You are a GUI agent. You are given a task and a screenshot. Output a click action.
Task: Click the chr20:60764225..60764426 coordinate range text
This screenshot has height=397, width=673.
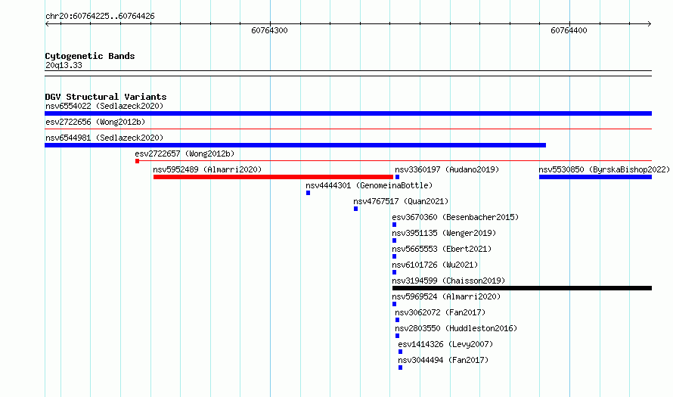100,16
